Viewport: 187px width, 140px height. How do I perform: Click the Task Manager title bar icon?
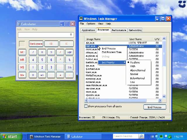[81, 19]
